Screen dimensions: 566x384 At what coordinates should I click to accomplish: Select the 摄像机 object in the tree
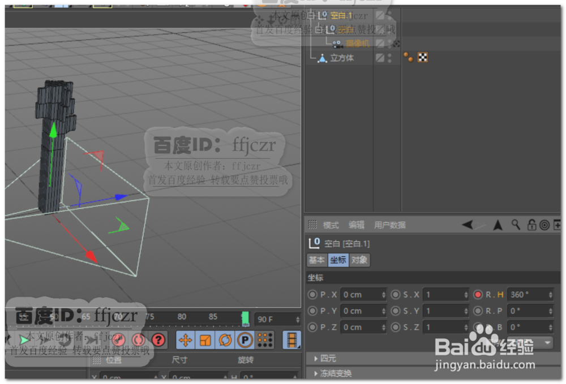(x=357, y=44)
